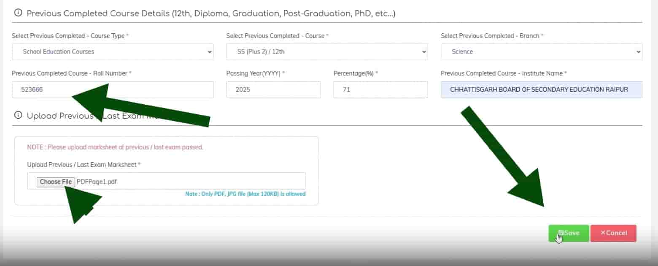Expand the Previous Completed Course dropdown showing 12th
658x266 pixels.
(327, 52)
